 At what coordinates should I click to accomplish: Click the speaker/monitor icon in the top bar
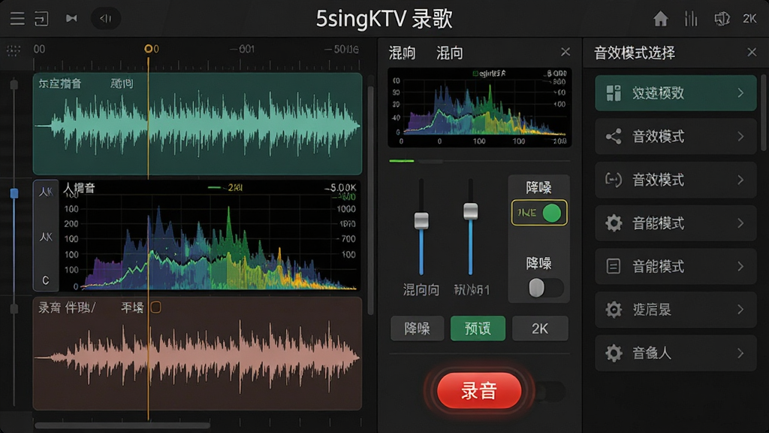click(x=722, y=19)
